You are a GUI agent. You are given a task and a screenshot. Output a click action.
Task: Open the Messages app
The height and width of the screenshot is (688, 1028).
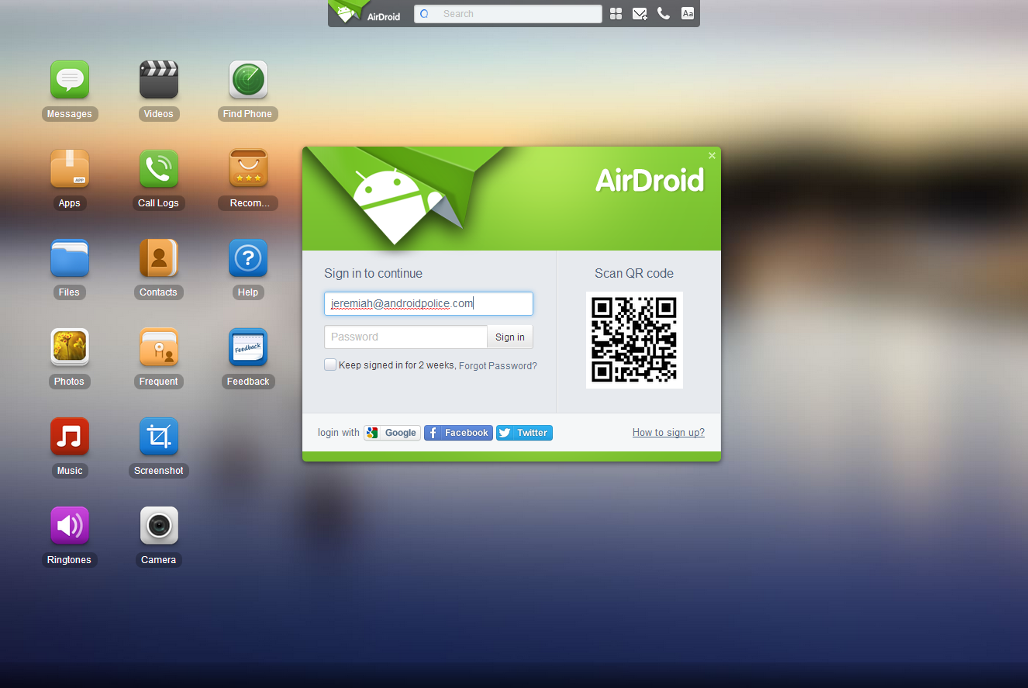pyautogui.click(x=70, y=79)
